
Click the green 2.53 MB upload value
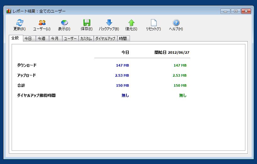[x=180, y=75]
